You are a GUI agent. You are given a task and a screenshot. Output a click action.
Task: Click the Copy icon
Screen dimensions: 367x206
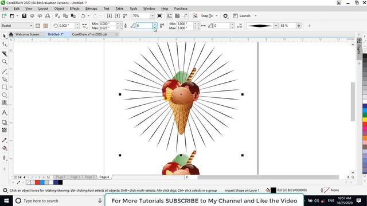point(65,16)
